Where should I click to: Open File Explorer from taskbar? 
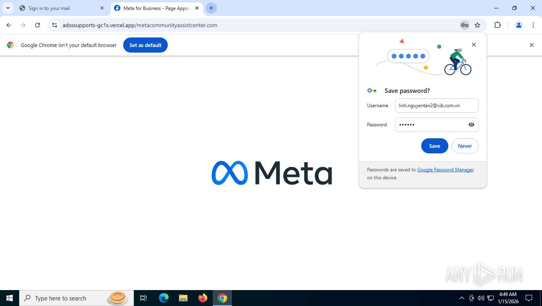tap(183, 298)
